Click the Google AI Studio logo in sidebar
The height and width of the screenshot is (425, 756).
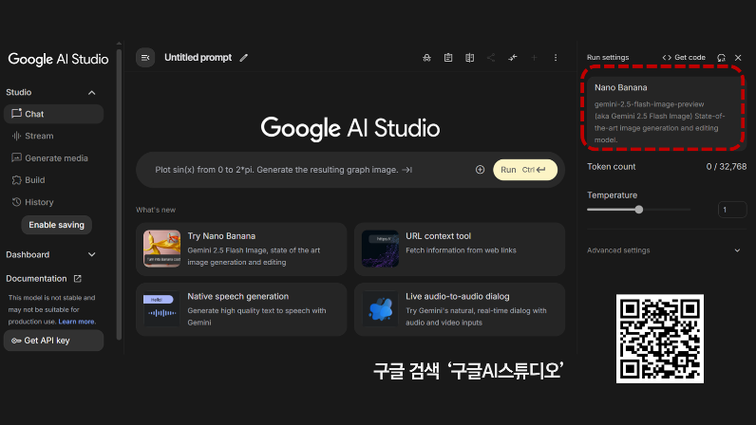(x=58, y=59)
